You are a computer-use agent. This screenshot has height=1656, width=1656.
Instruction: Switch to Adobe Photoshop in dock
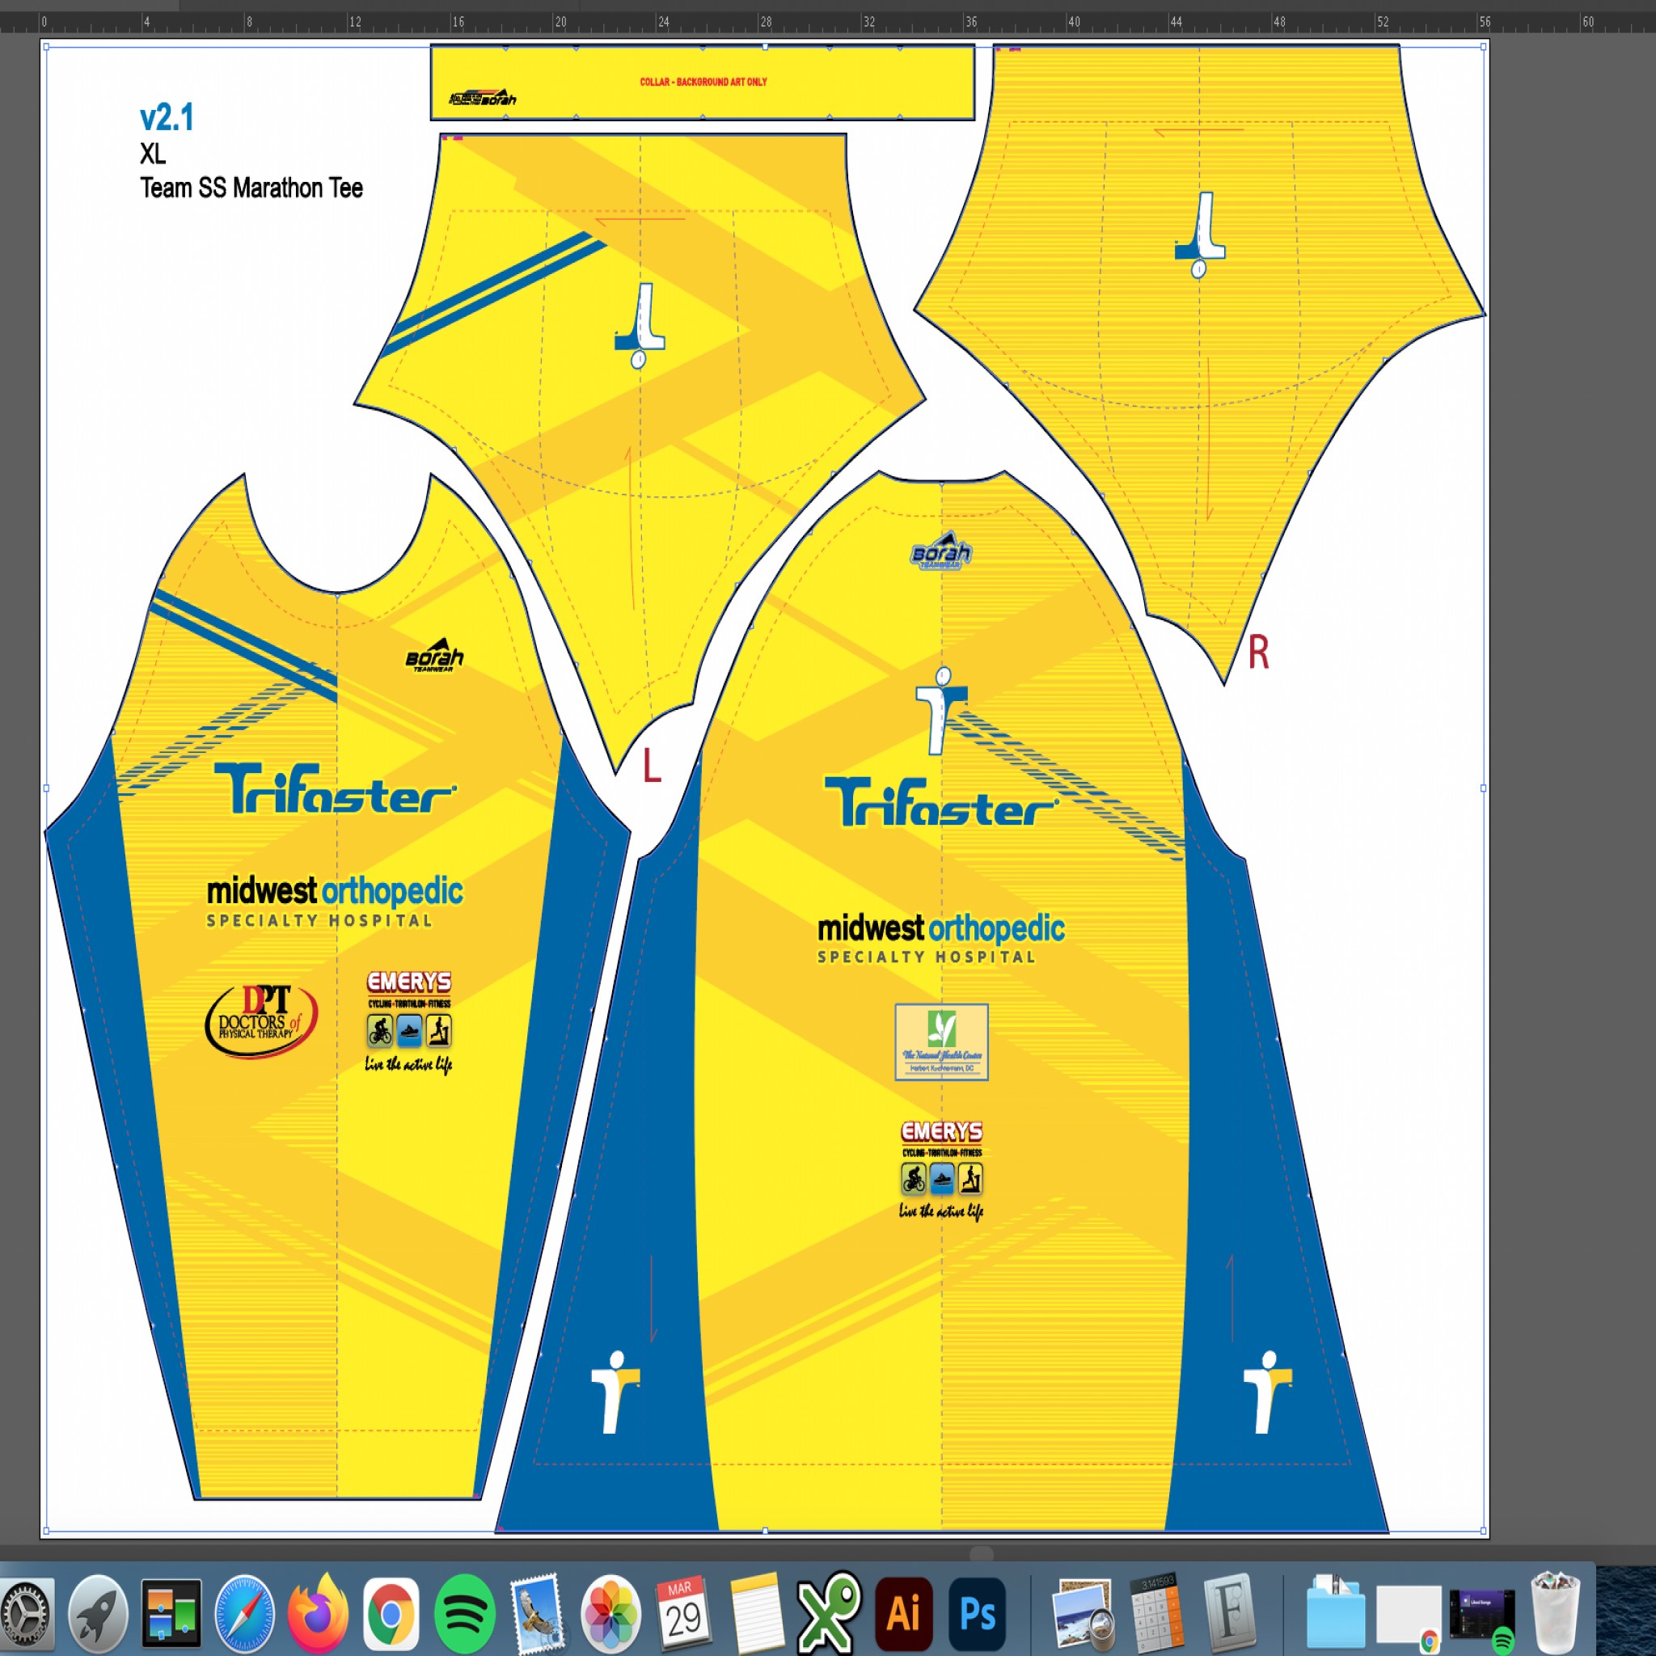click(x=977, y=1614)
